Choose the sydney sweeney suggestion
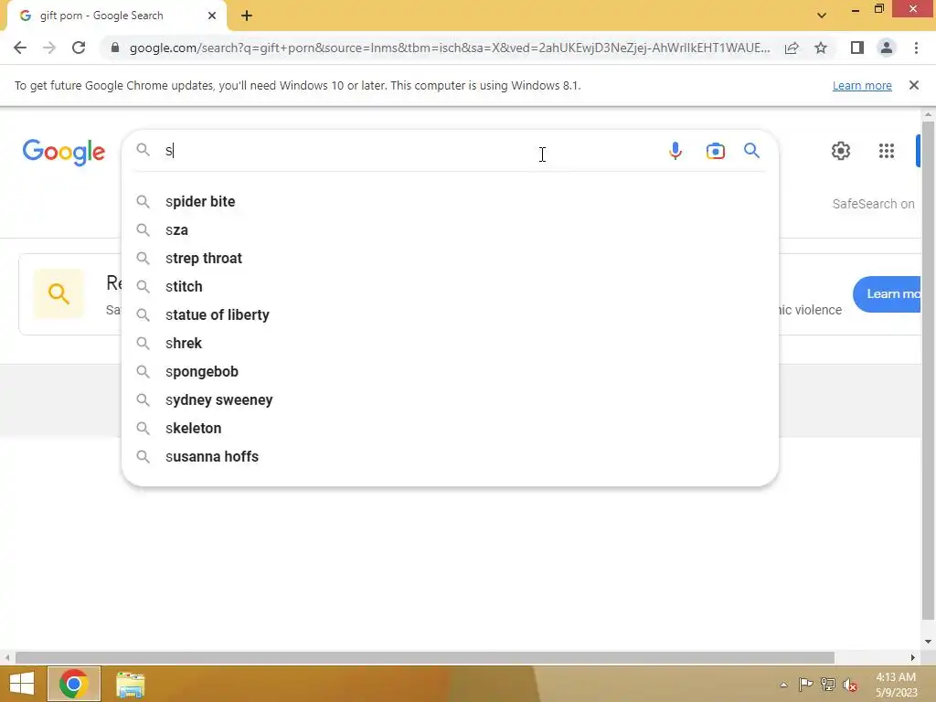The width and height of the screenshot is (936, 702). [x=450, y=400]
